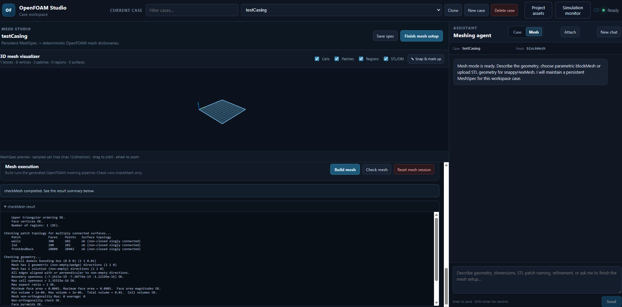Screen dimensions: 622x307
Task: Switch the assistant to the Mesh tab
Action: (534, 32)
